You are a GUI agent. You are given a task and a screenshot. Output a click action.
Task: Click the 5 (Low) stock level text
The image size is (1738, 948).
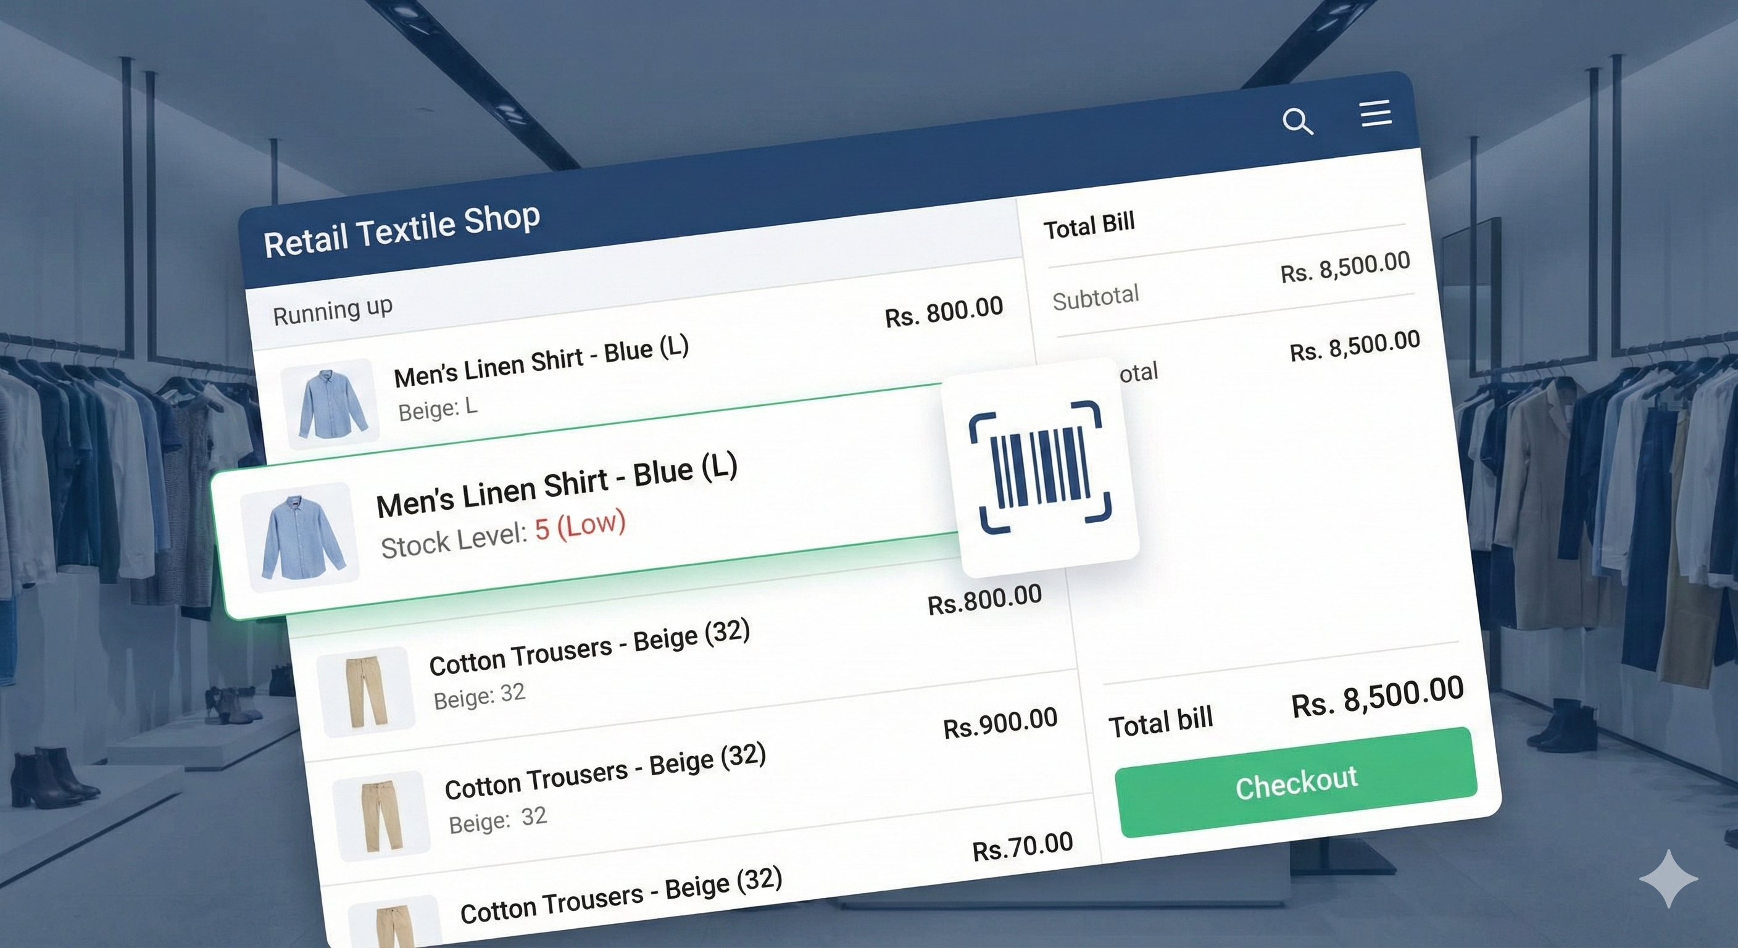tap(580, 526)
